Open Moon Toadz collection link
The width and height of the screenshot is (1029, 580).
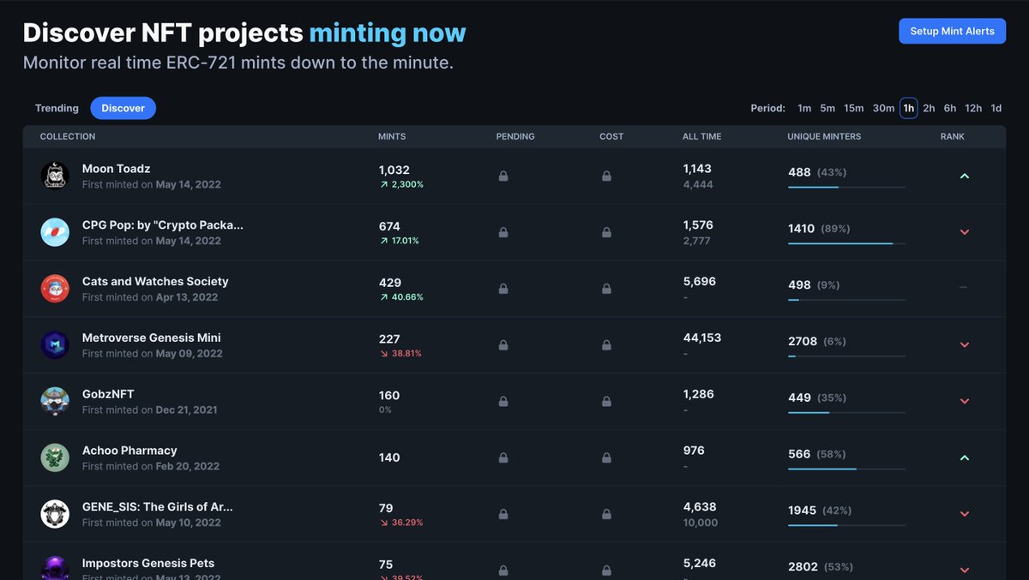click(x=116, y=169)
